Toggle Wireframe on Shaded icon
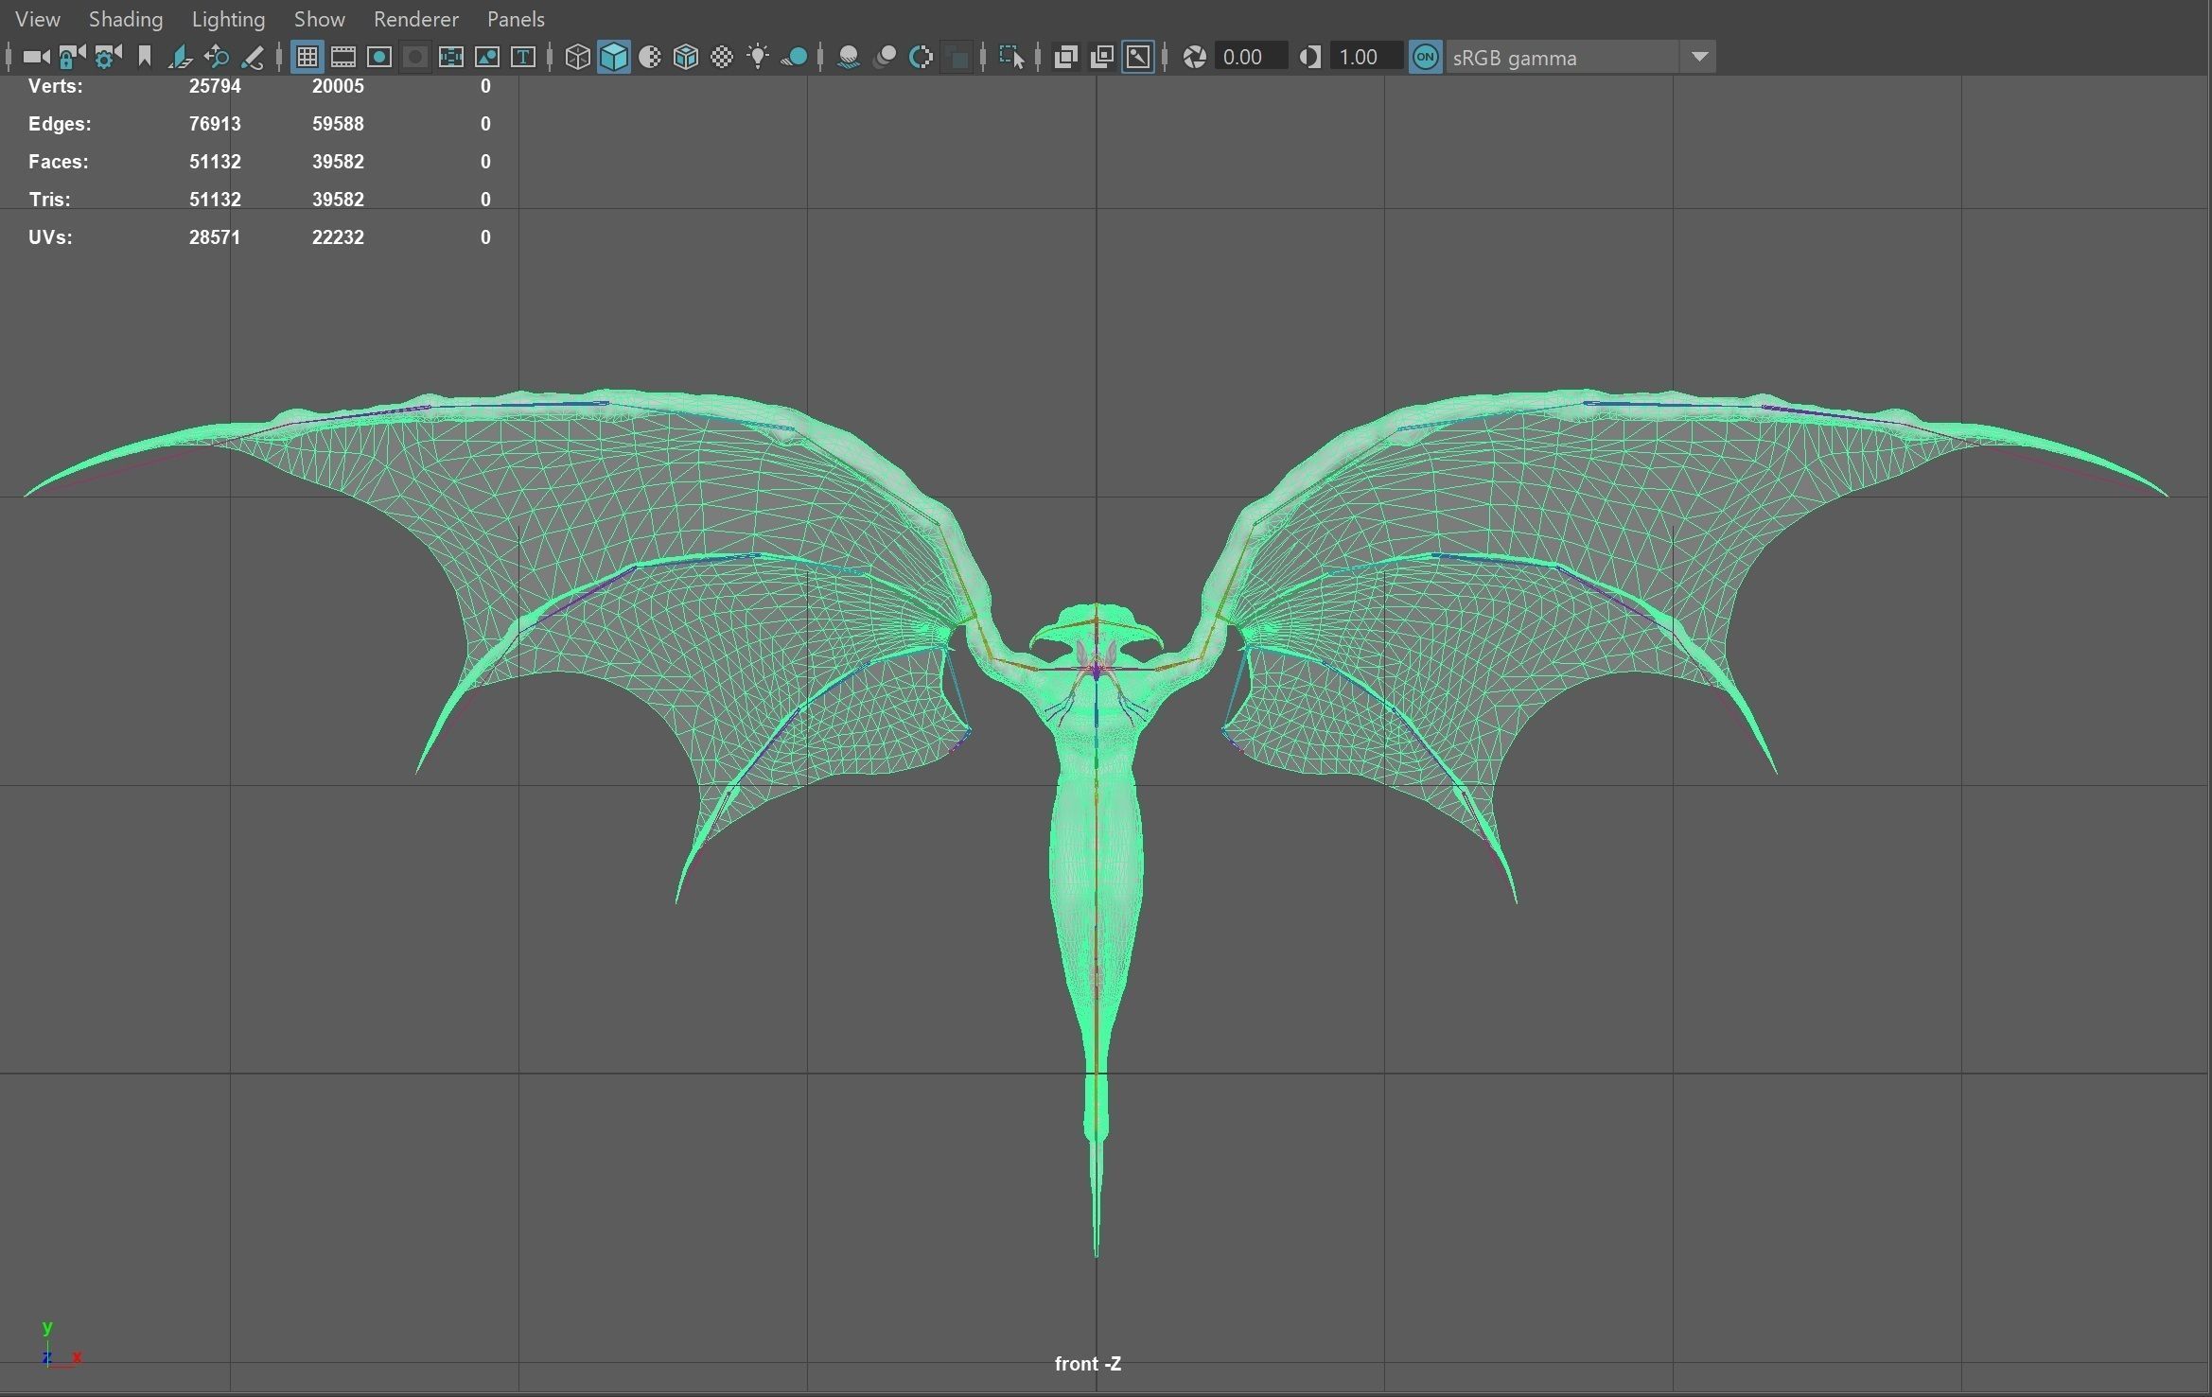This screenshot has width=2212, height=1397. tap(686, 58)
